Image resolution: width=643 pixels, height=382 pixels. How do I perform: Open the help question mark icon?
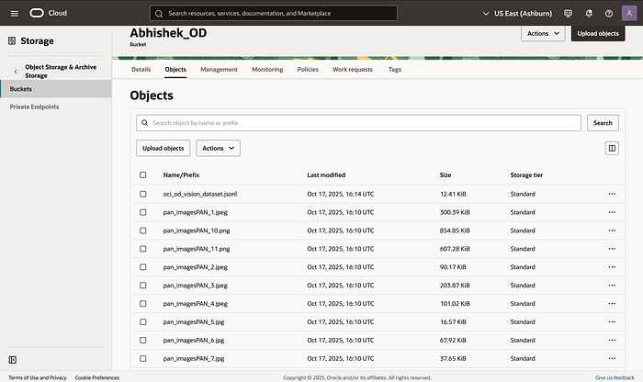pos(609,14)
